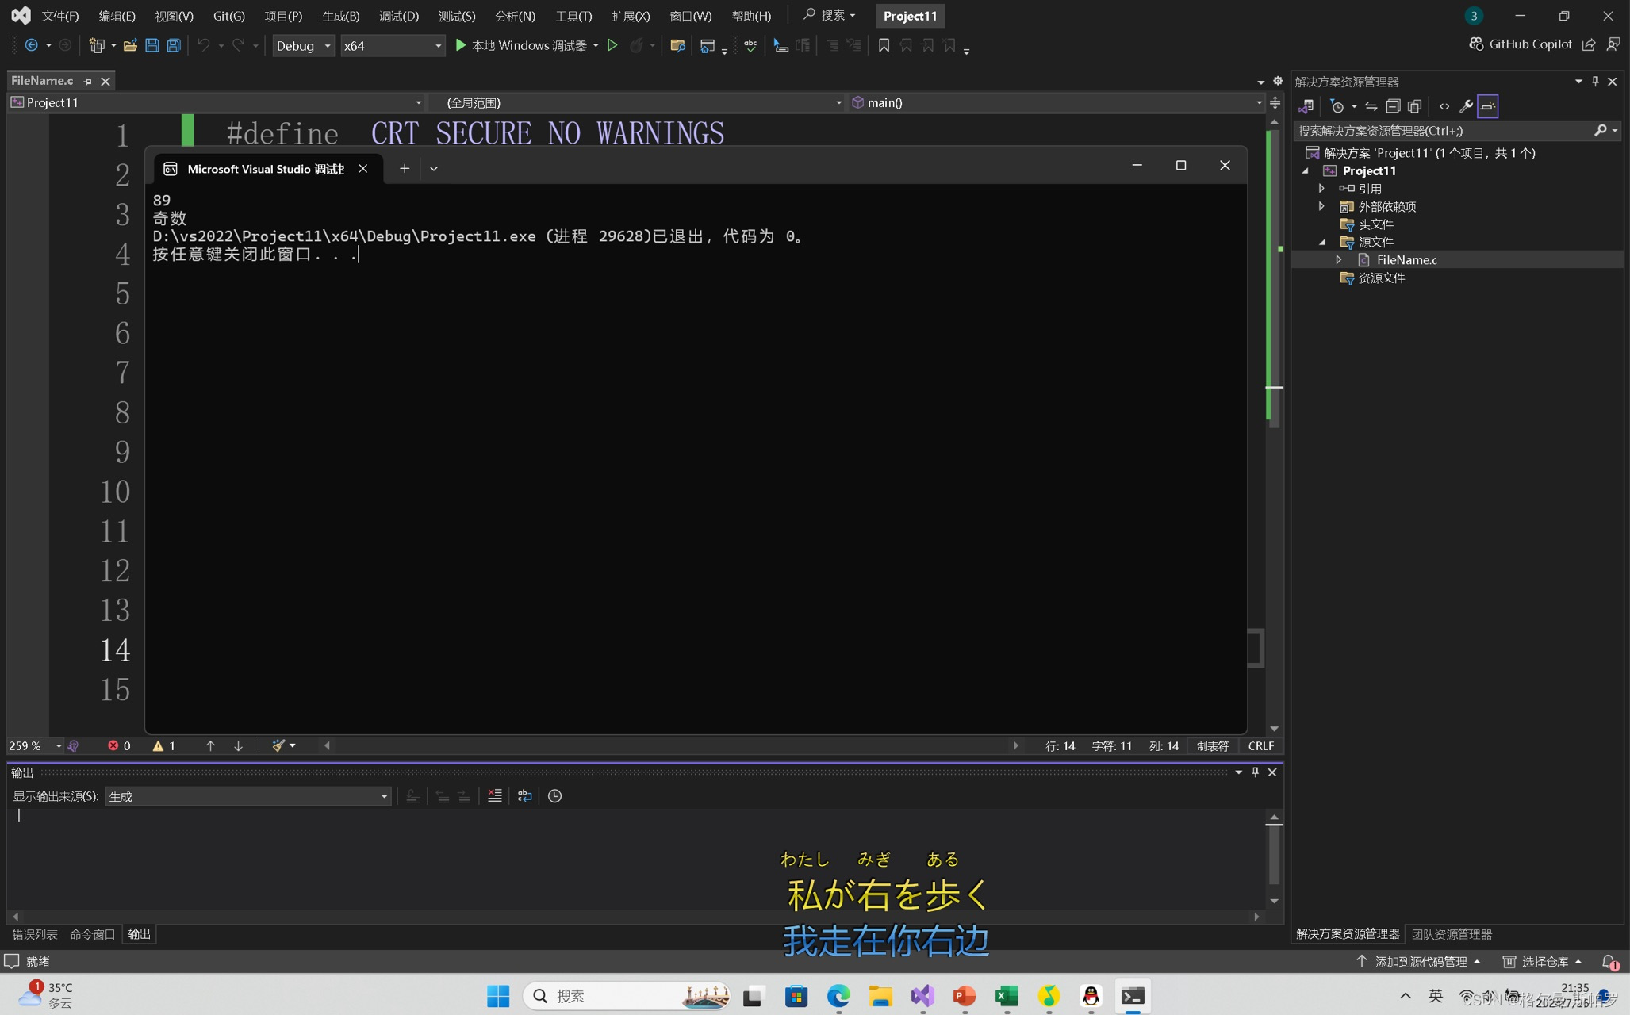Click Collapse All icon in Solution Explorer toolbar
This screenshot has height=1015, width=1630.
click(x=1393, y=106)
